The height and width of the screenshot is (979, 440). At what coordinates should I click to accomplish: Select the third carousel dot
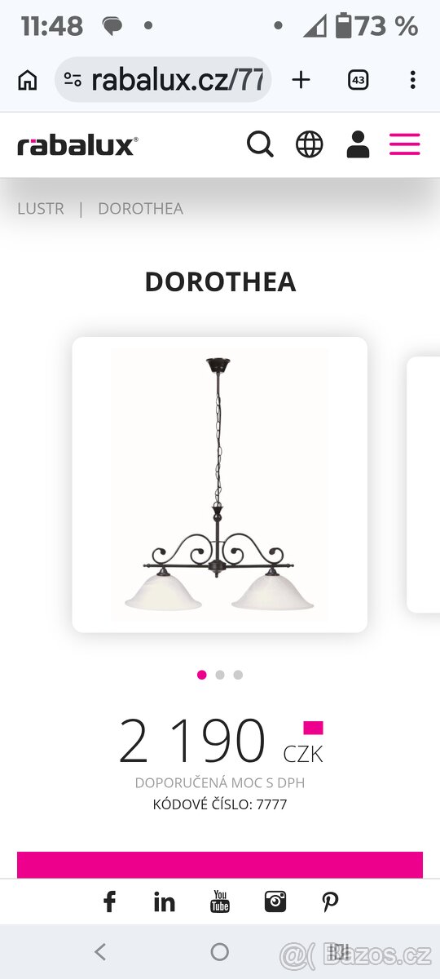238,675
